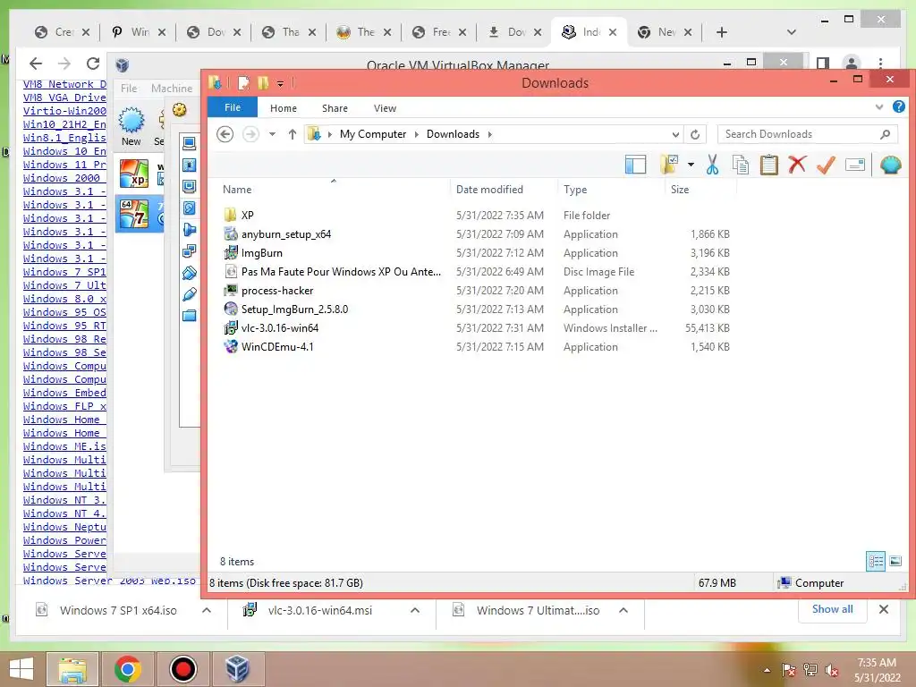Open the Home ribbon tab
The height and width of the screenshot is (687, 916).
coord(284,108)
